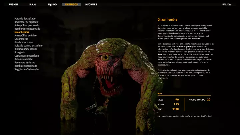
Task: Click the bold 'fuertes garras' text
Action: coord(185,47)
